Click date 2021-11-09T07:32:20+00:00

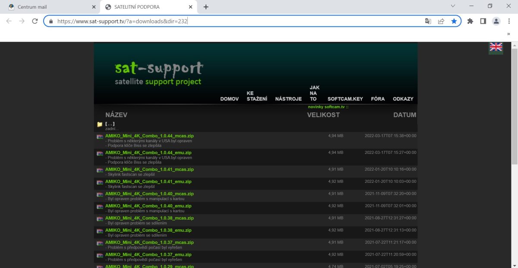(x=391, y=194)
